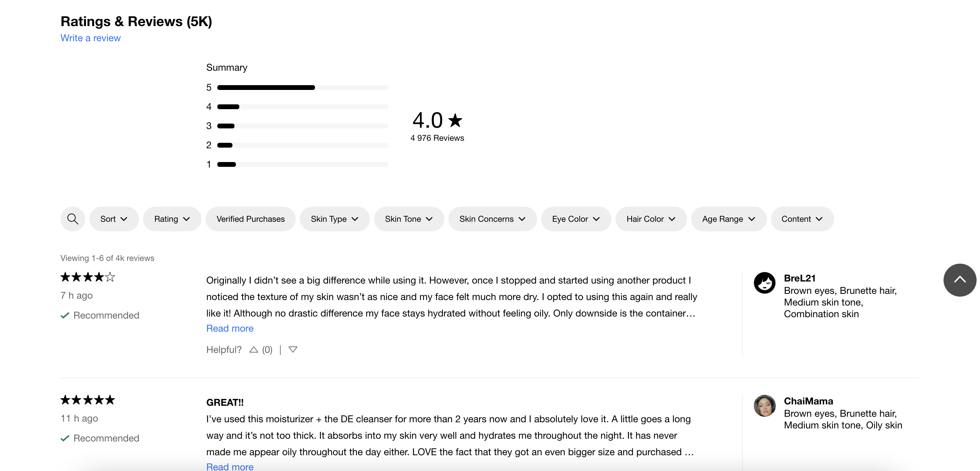Click the search icon for reviews
The height and width of the screenshot is (471, 980).
[73, 218]
